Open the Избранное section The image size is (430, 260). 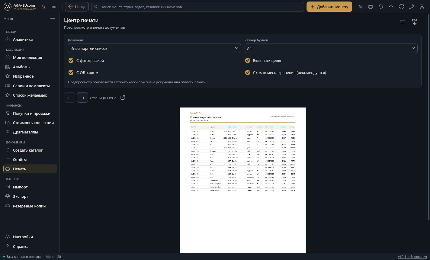(x=30, y=76)
